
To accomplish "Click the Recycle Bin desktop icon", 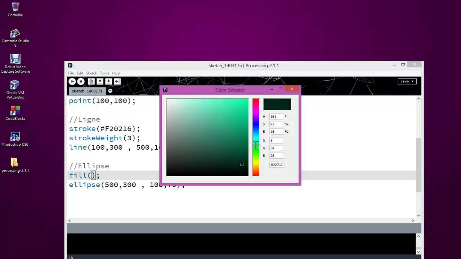I will (15, 10).
